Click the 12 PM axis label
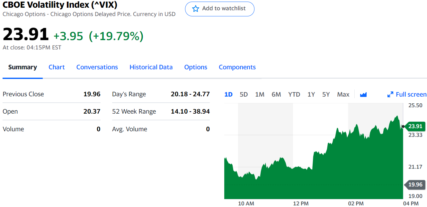This screenshot has height=207, width=427. point(301,203)
